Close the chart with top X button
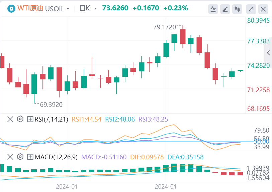Image resolution: width=272 pixels, height=192 pixels. tap(264, 9)
